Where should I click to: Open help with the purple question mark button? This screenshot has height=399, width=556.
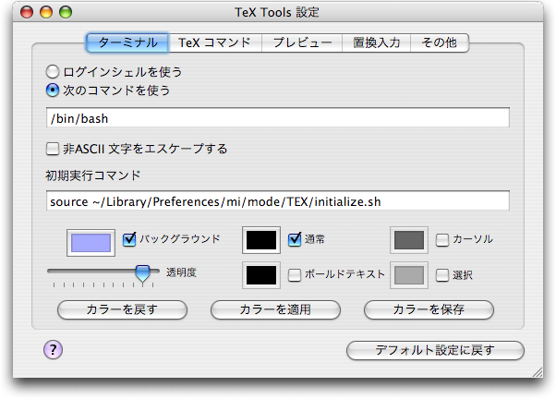(x=54, y=350)
